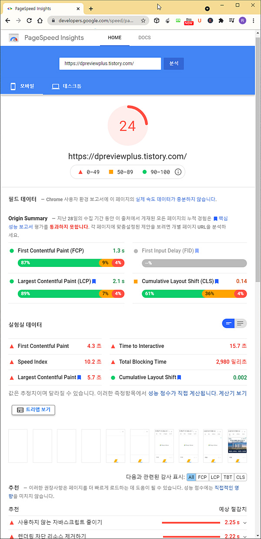This screenshot has height=539, width=261.
Task: Close the PageSpeed Insights tab
Action: point(78,8)
